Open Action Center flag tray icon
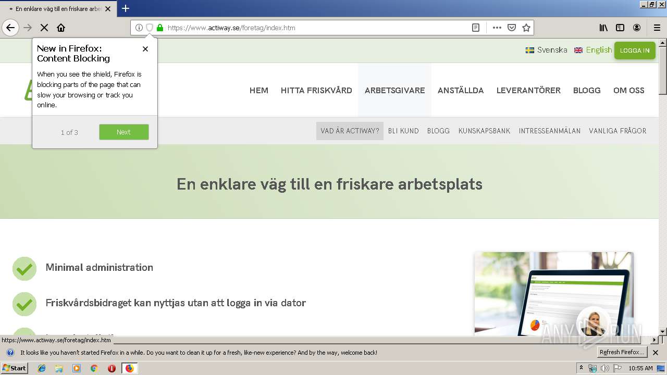The image size is (667, 375). tap(617, 368)
